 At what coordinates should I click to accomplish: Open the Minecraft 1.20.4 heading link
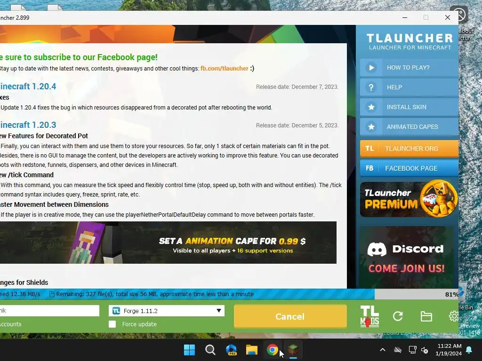pyautogui.click(x=28, y=86)
